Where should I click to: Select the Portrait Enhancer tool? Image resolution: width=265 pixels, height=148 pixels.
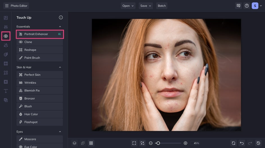click(40, 34)
